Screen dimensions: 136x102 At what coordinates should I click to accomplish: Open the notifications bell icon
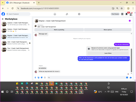point(126,14)
